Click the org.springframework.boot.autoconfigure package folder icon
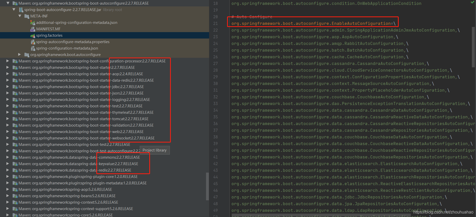Screen dimensions: 476x217 (27, 55)
